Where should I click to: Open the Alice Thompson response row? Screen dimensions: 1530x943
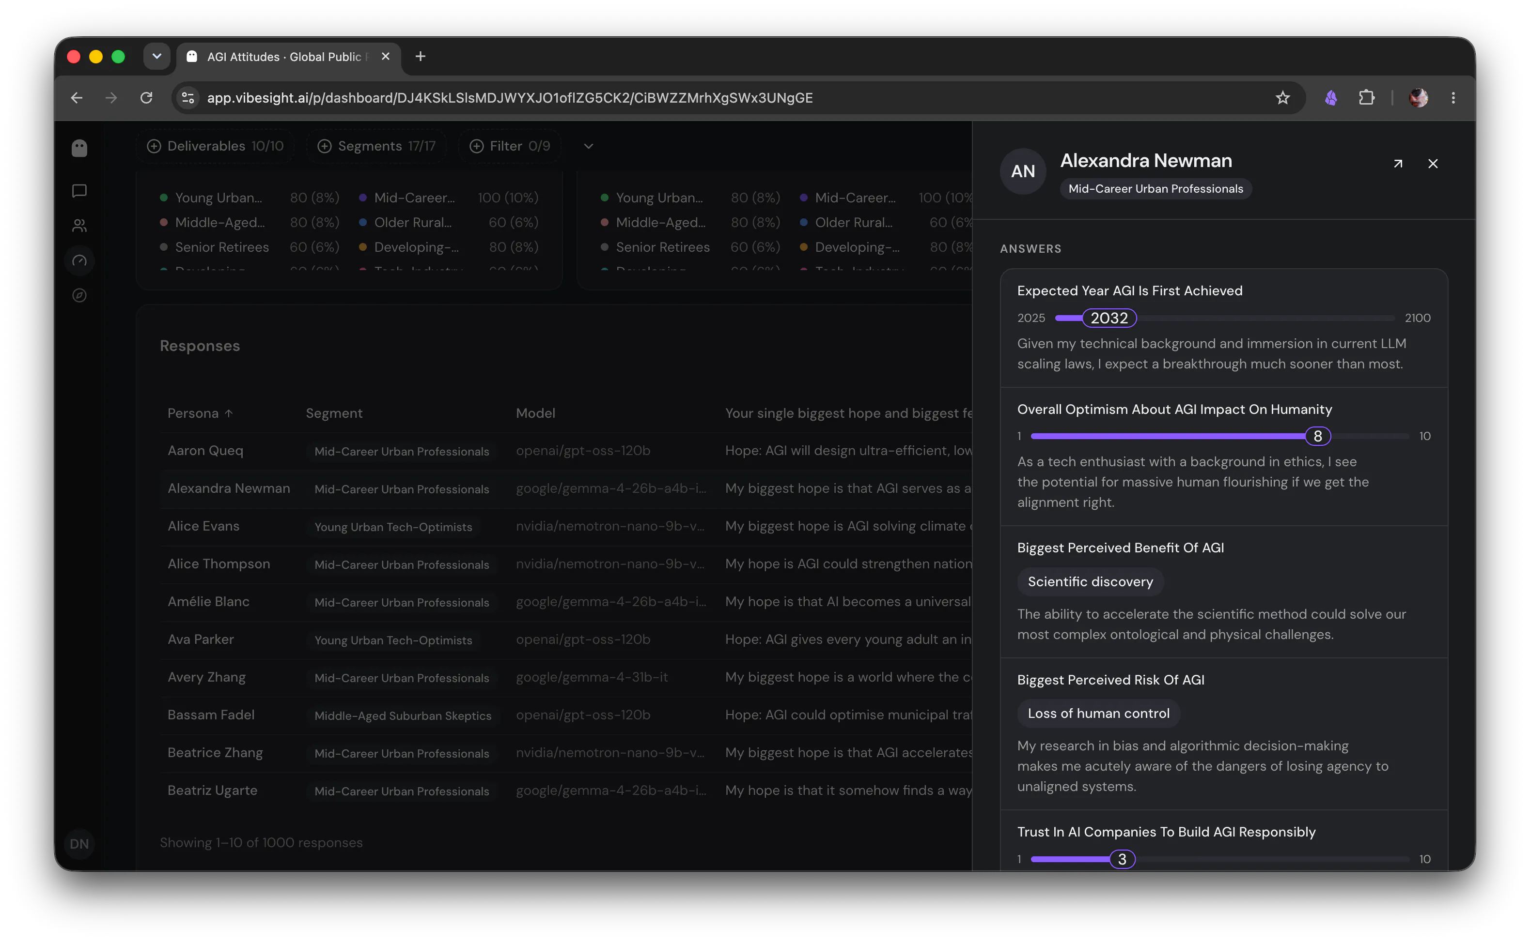tap(565, 564)
